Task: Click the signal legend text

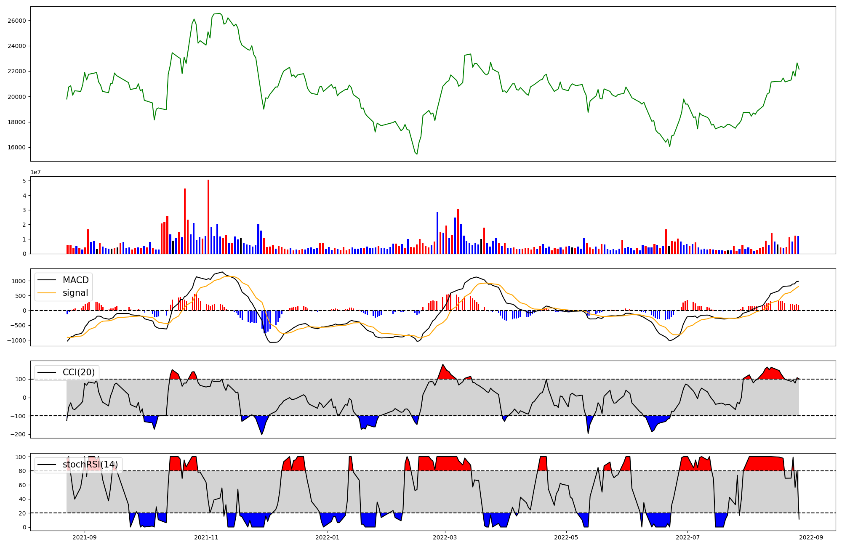Action: point(75,293)
